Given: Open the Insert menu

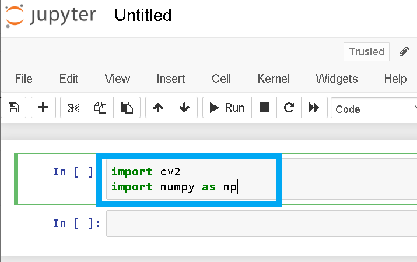Looking at the screenshot, I should 171,79.
